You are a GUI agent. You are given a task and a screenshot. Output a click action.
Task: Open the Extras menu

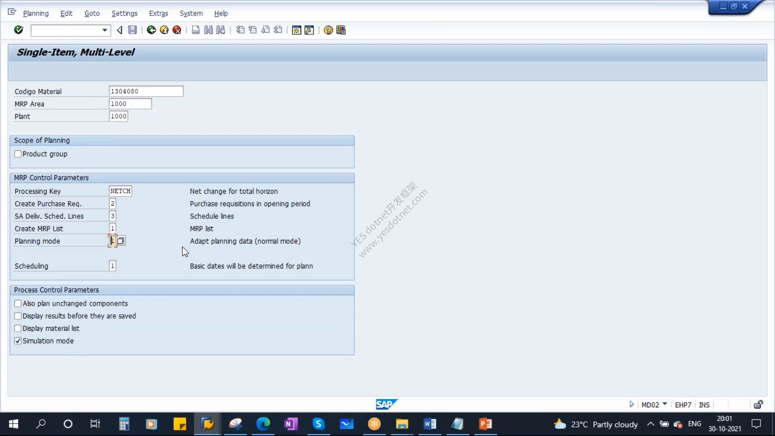[x=158, y=13]
